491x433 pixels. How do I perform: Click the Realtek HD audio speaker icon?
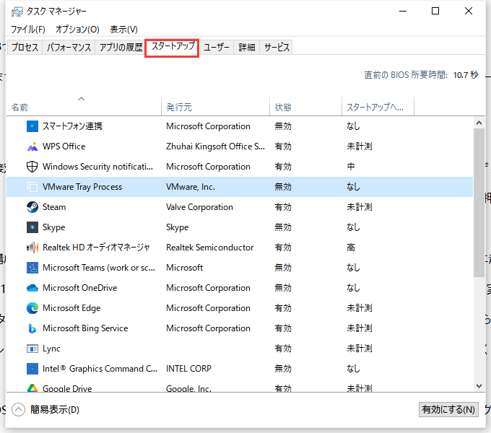click(32, 248)
